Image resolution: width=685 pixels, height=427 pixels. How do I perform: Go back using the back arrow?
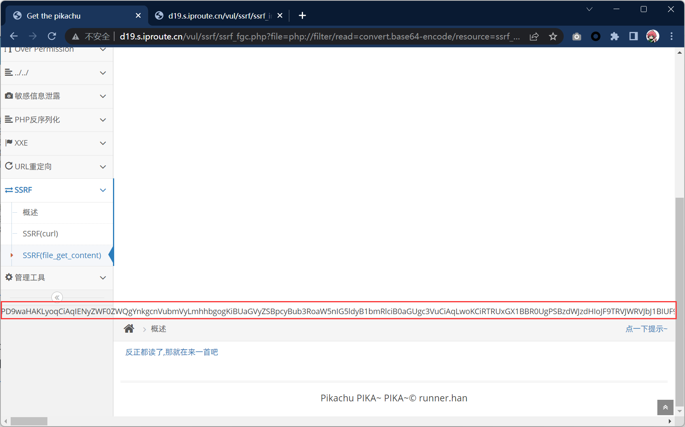pyautogui.click(x=14, y=36)
